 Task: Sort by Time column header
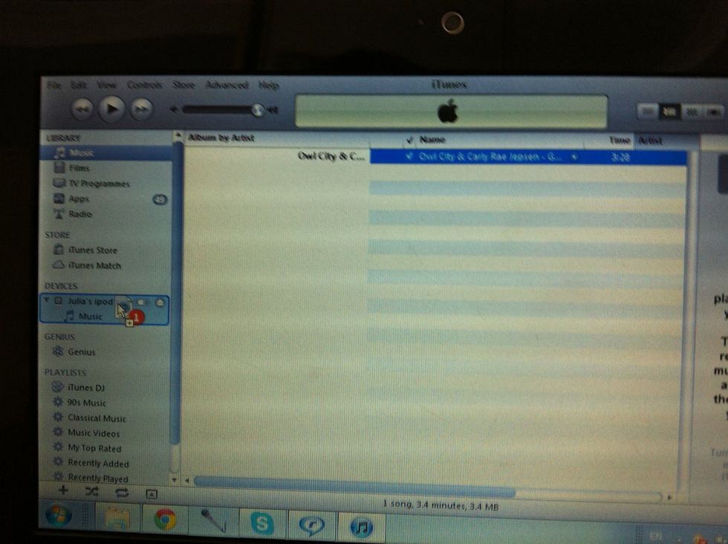pyautogui.click(x=609, y=140)
